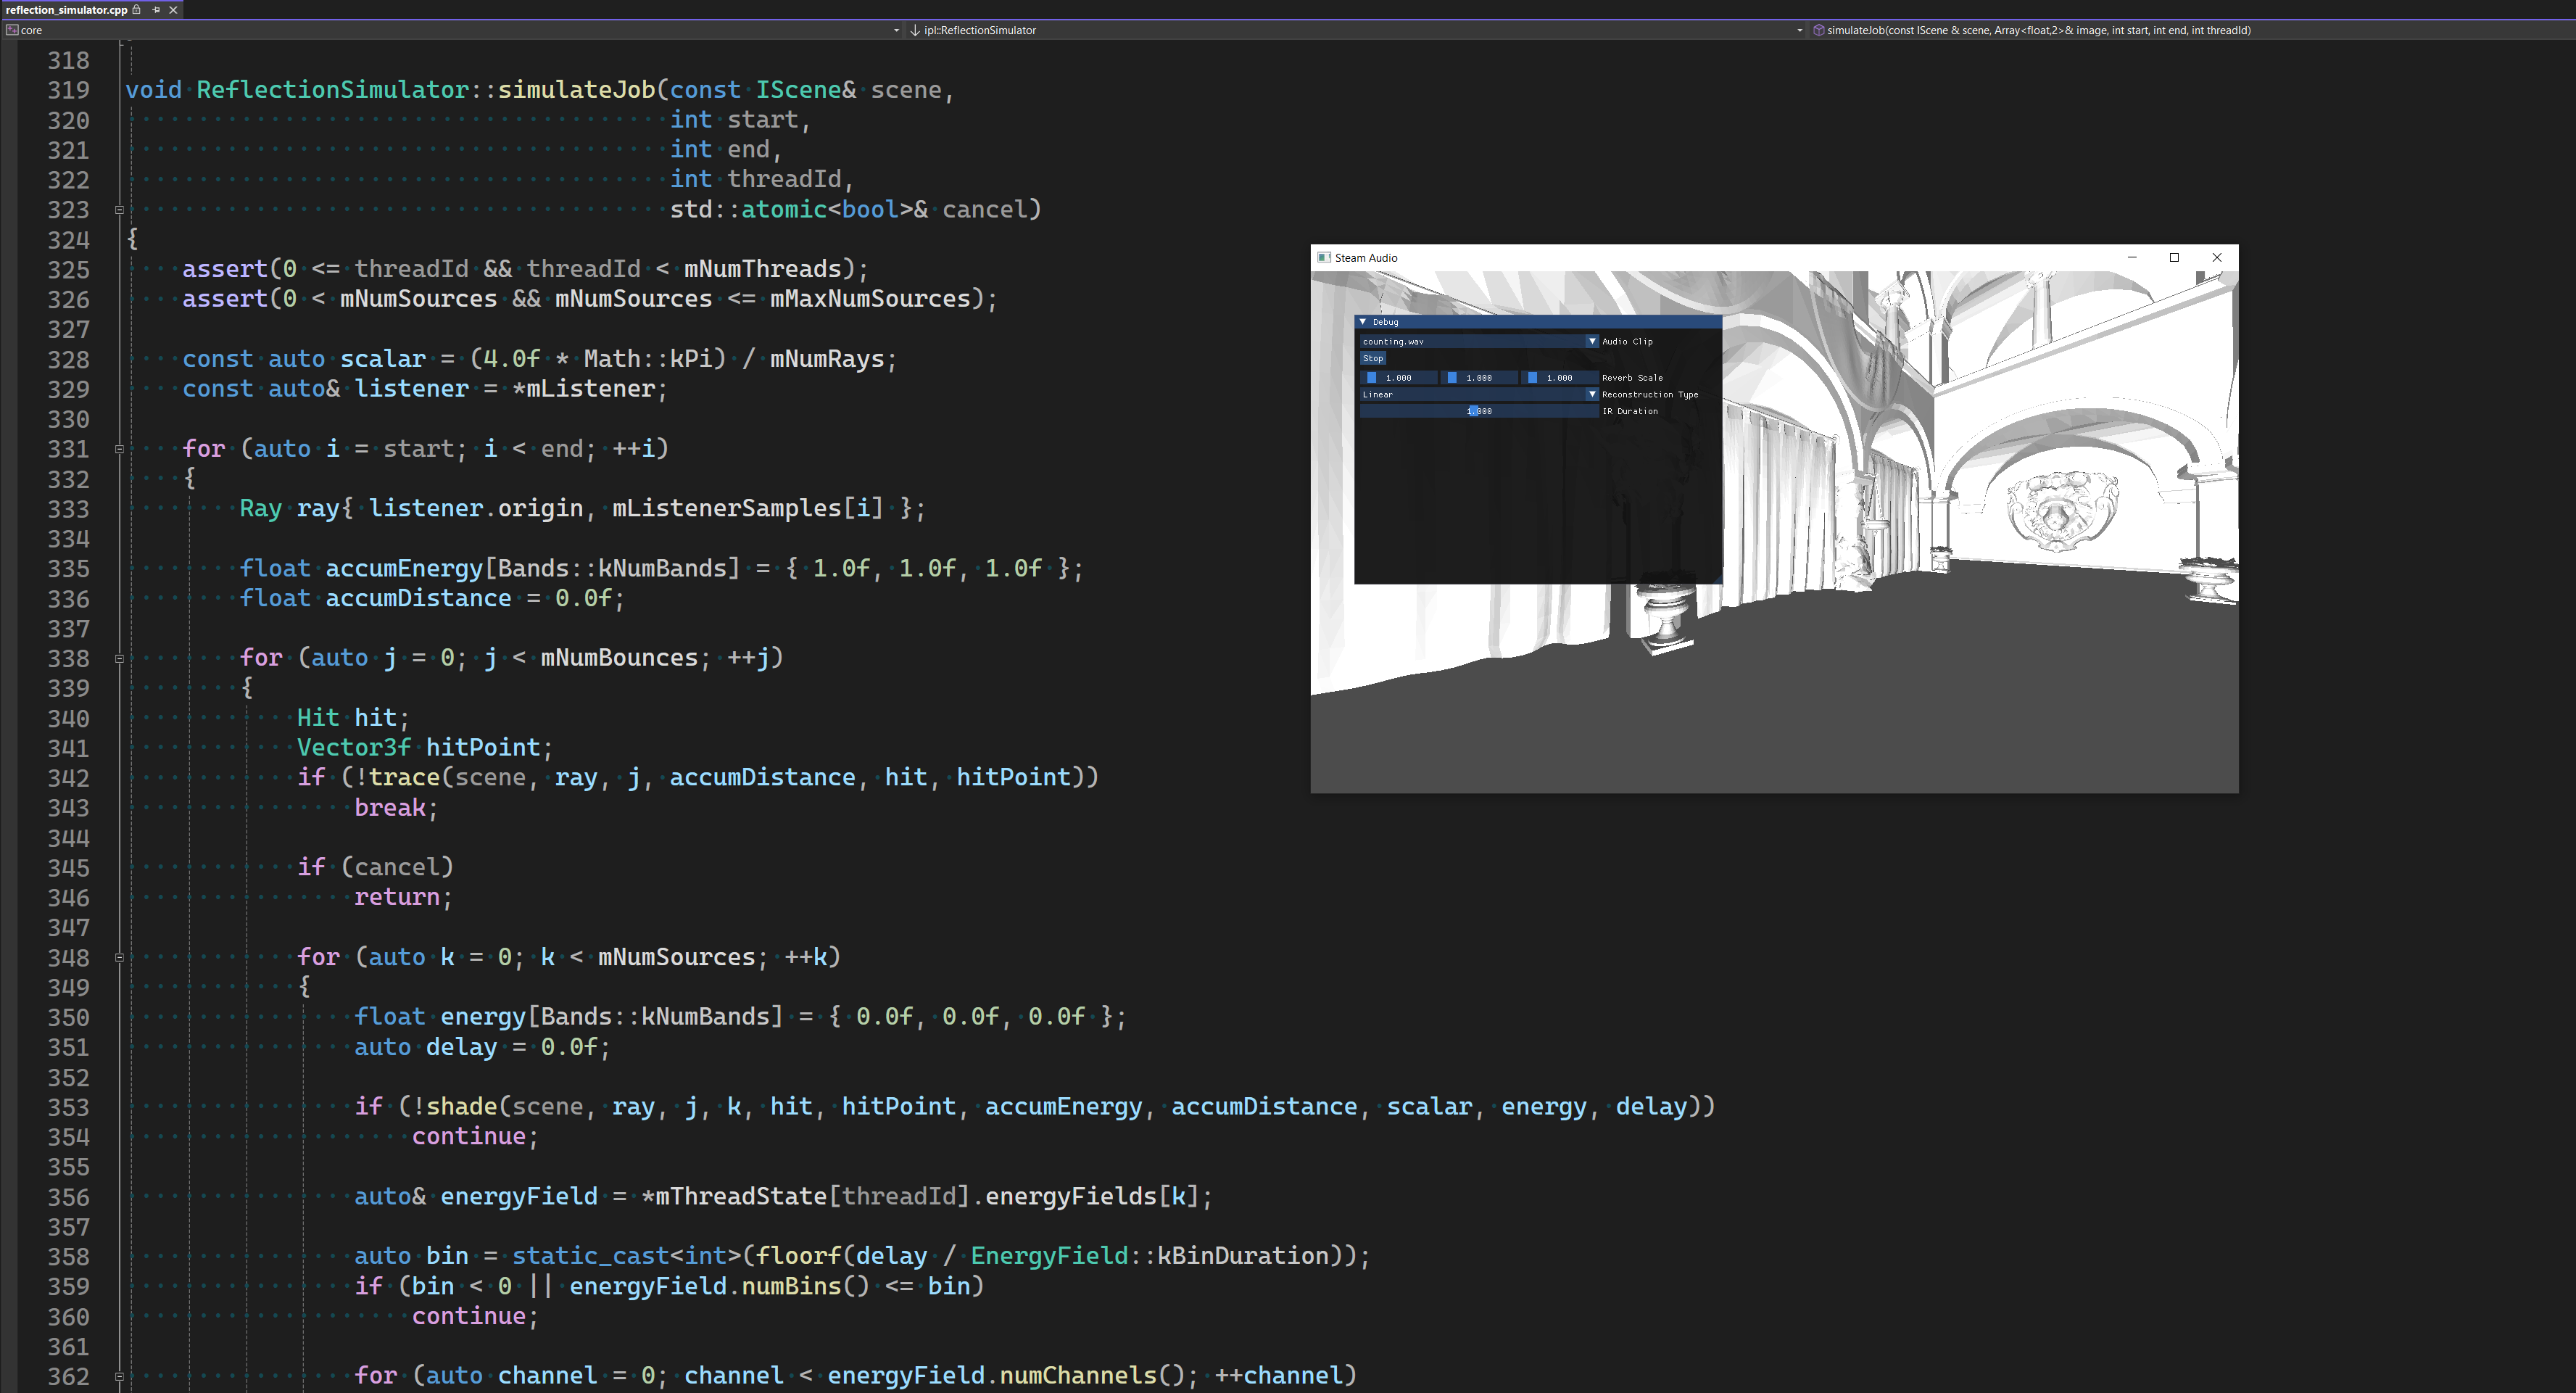The height and width of the screenshot is (1393, 2576).
Task: Click the first Reverb Scale value field
Action: click(x=1398, y=377)
